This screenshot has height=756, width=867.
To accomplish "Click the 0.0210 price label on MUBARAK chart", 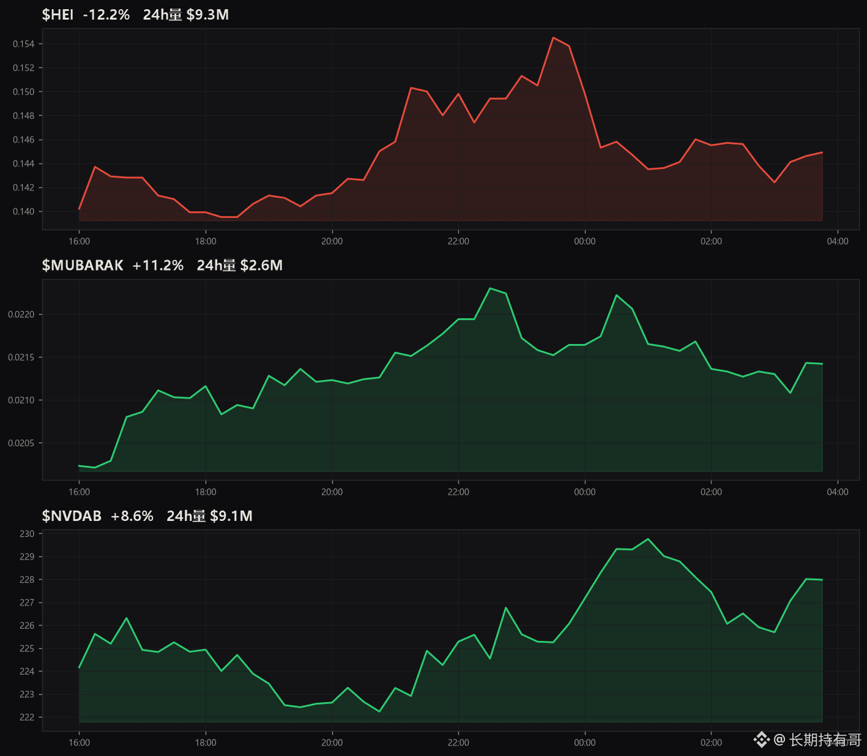I will (x=21, y=400).
